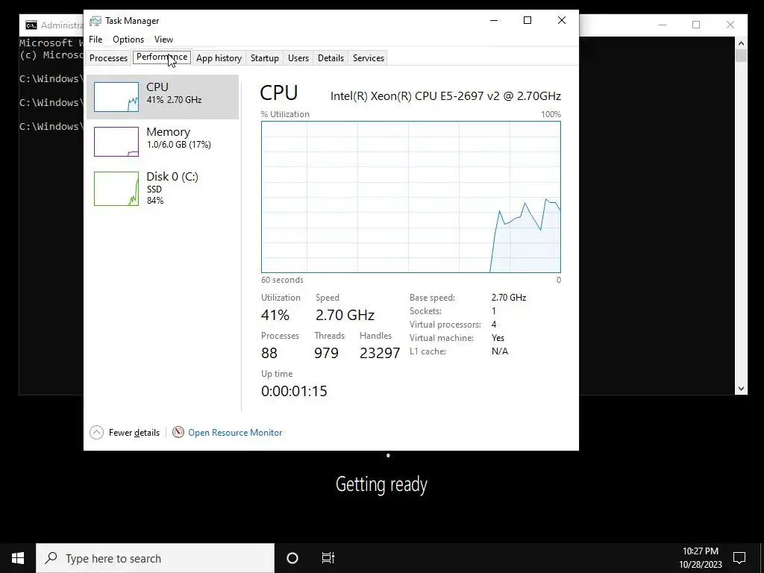Click the taskbar search box
Viewport: 764px width, 573px height.
(x=155, y=558)
